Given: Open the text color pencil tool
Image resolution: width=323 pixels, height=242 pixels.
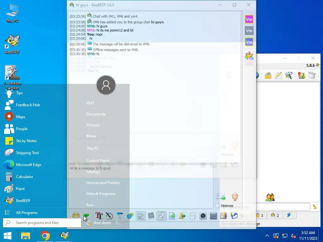Looking at the screenshot, I should [x=109, y=216].
